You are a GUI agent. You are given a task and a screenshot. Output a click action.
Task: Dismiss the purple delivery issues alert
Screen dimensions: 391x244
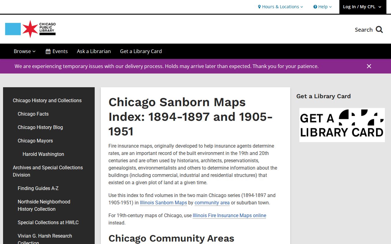pyautogui.click(x=369, y=66)
